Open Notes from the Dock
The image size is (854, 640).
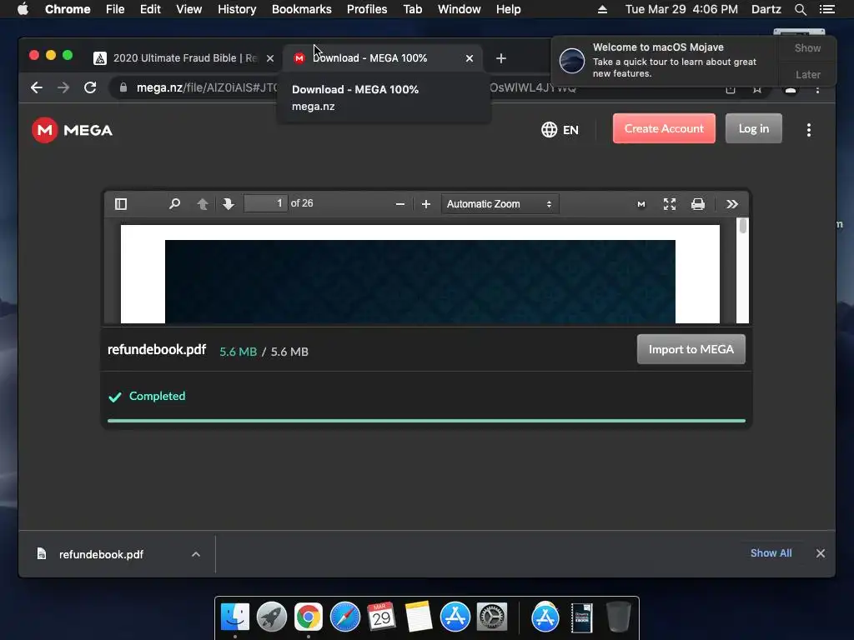point(419,617)
